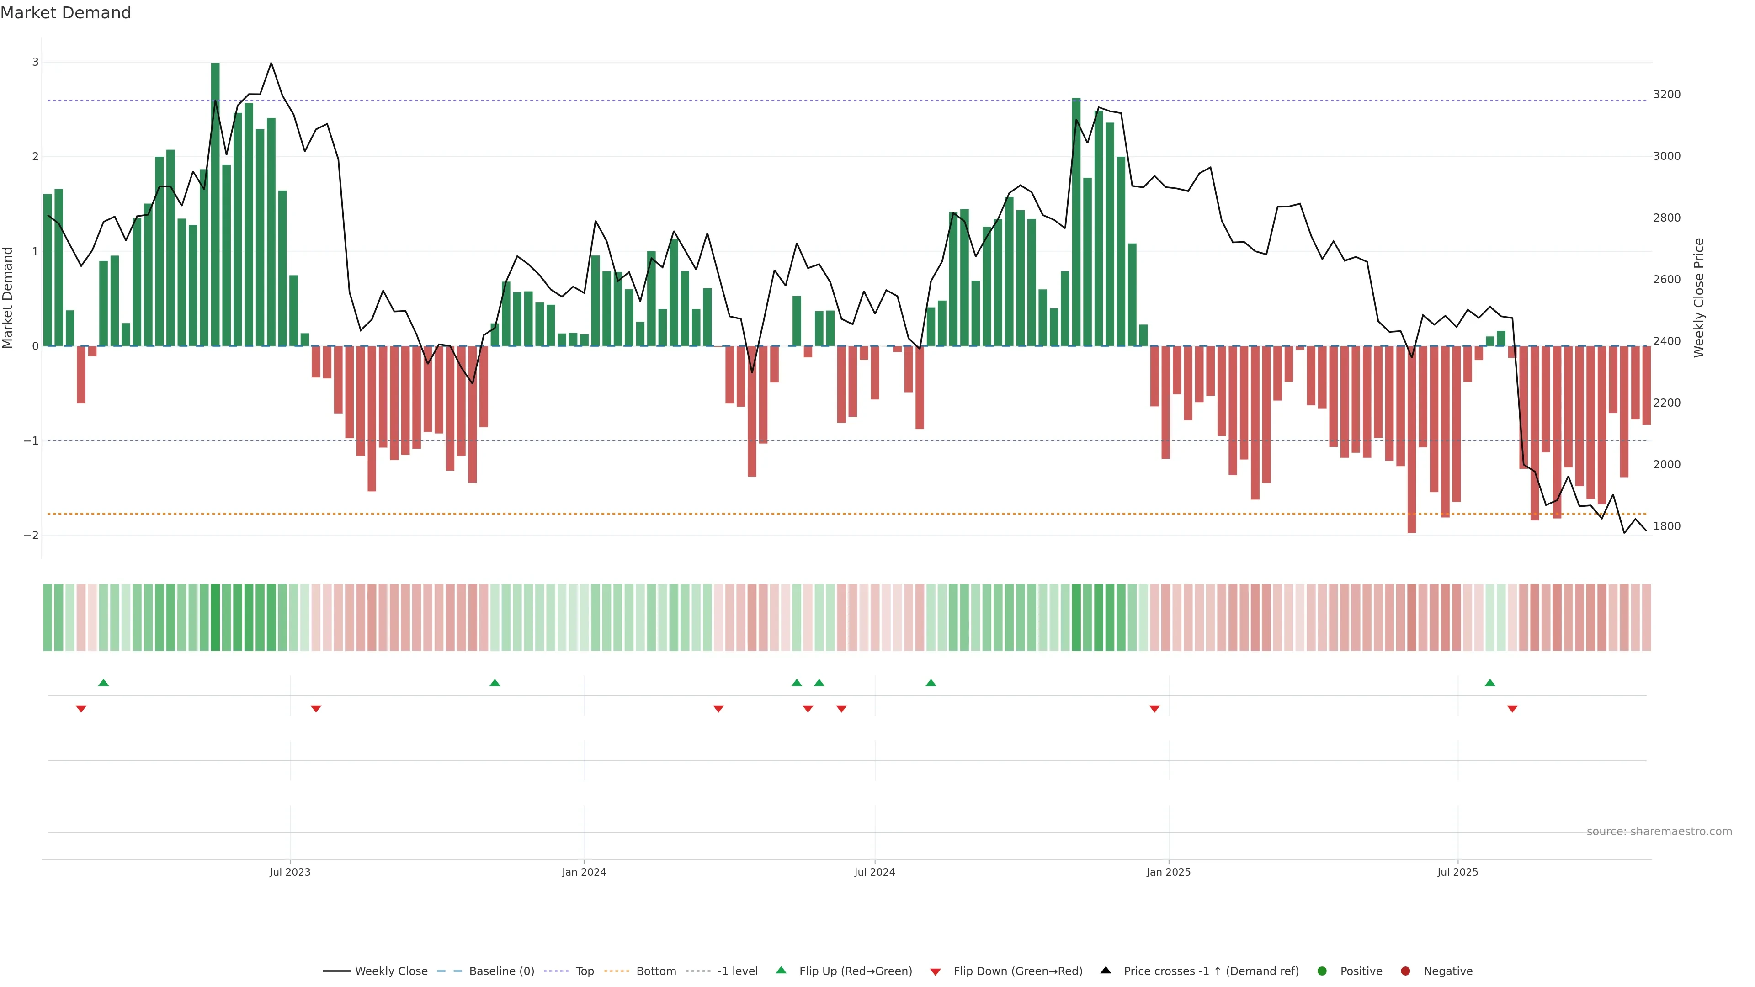Viewport: 1755px width, 987px height.
Task: Click the first green flip-up triangle marker
Action: pos(104,683)
